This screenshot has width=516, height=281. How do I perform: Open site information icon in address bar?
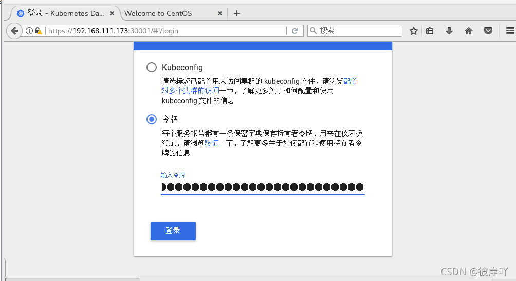(29, 31)
